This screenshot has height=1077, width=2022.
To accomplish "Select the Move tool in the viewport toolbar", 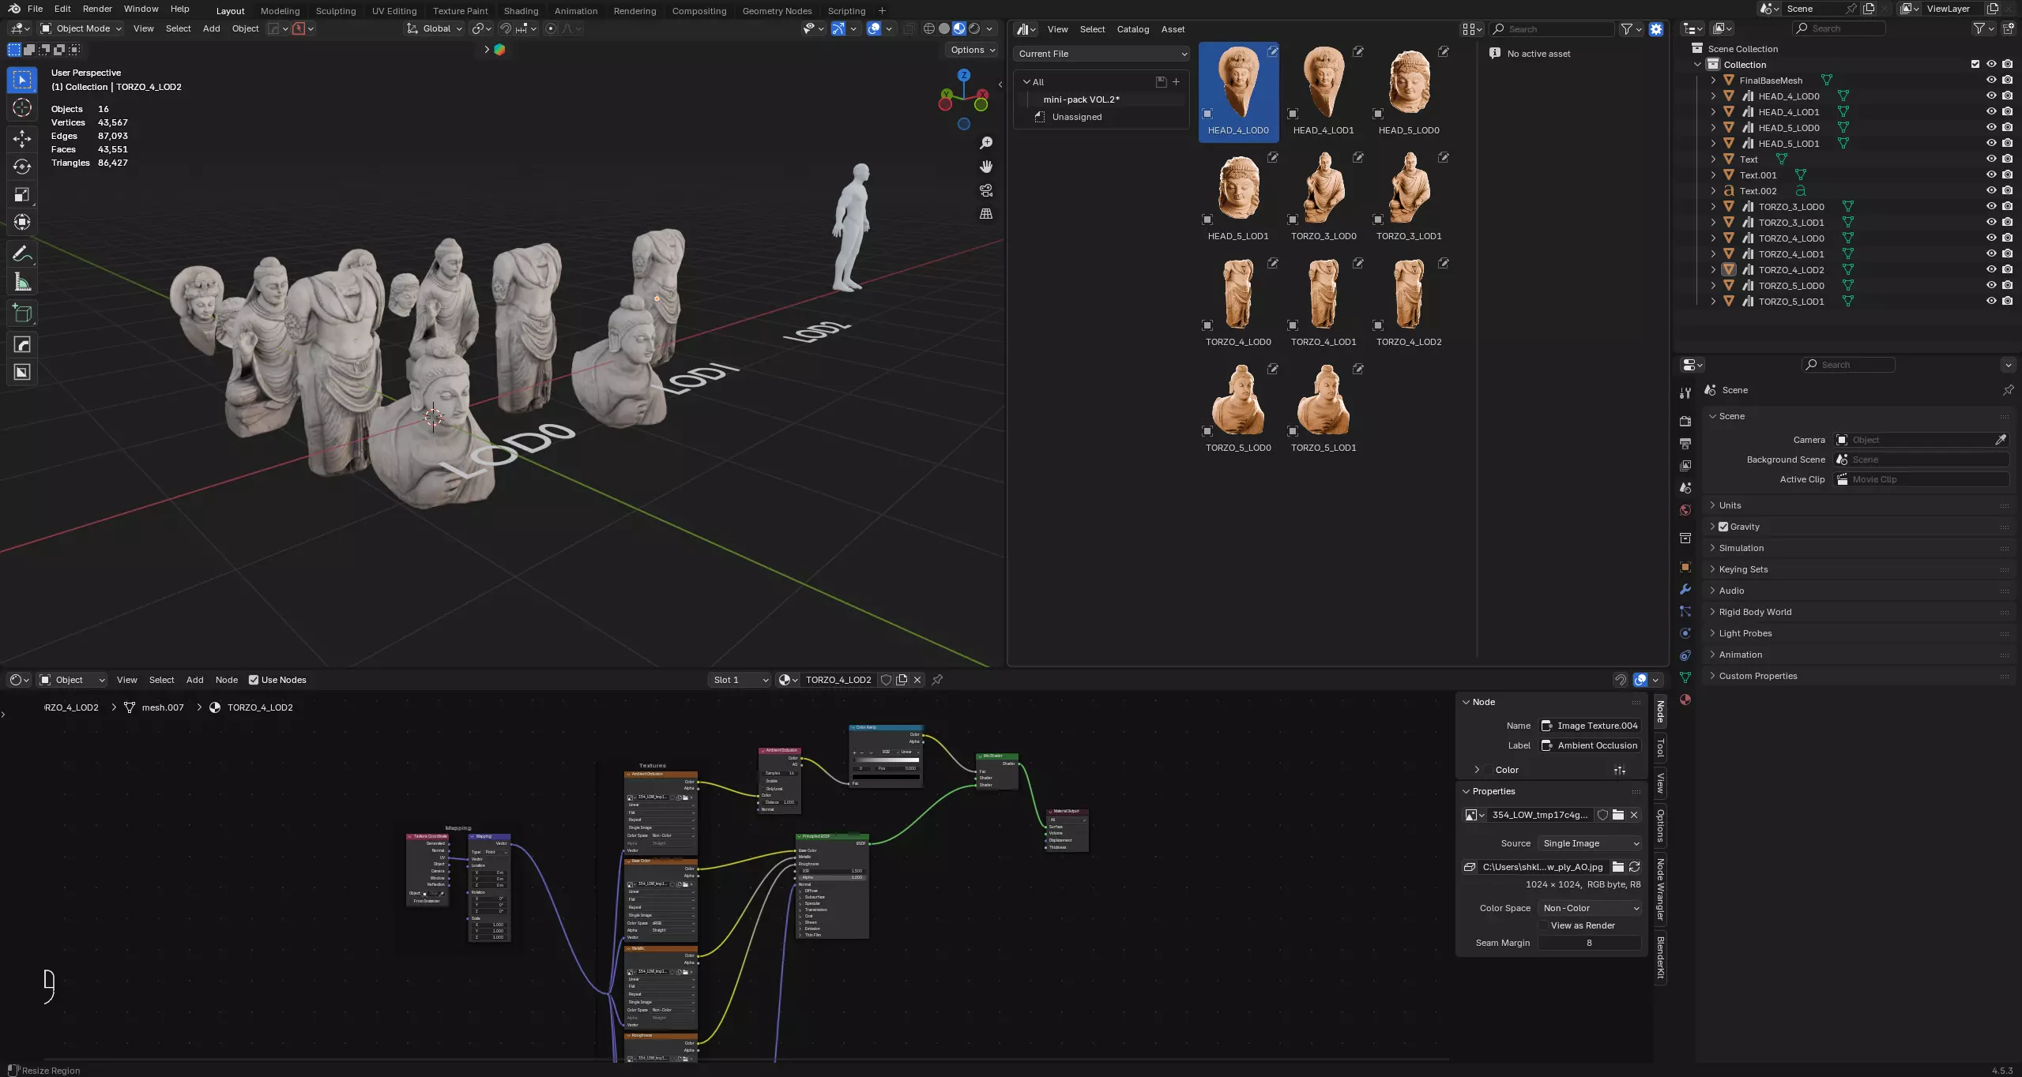I will click(x=22, y=139).
